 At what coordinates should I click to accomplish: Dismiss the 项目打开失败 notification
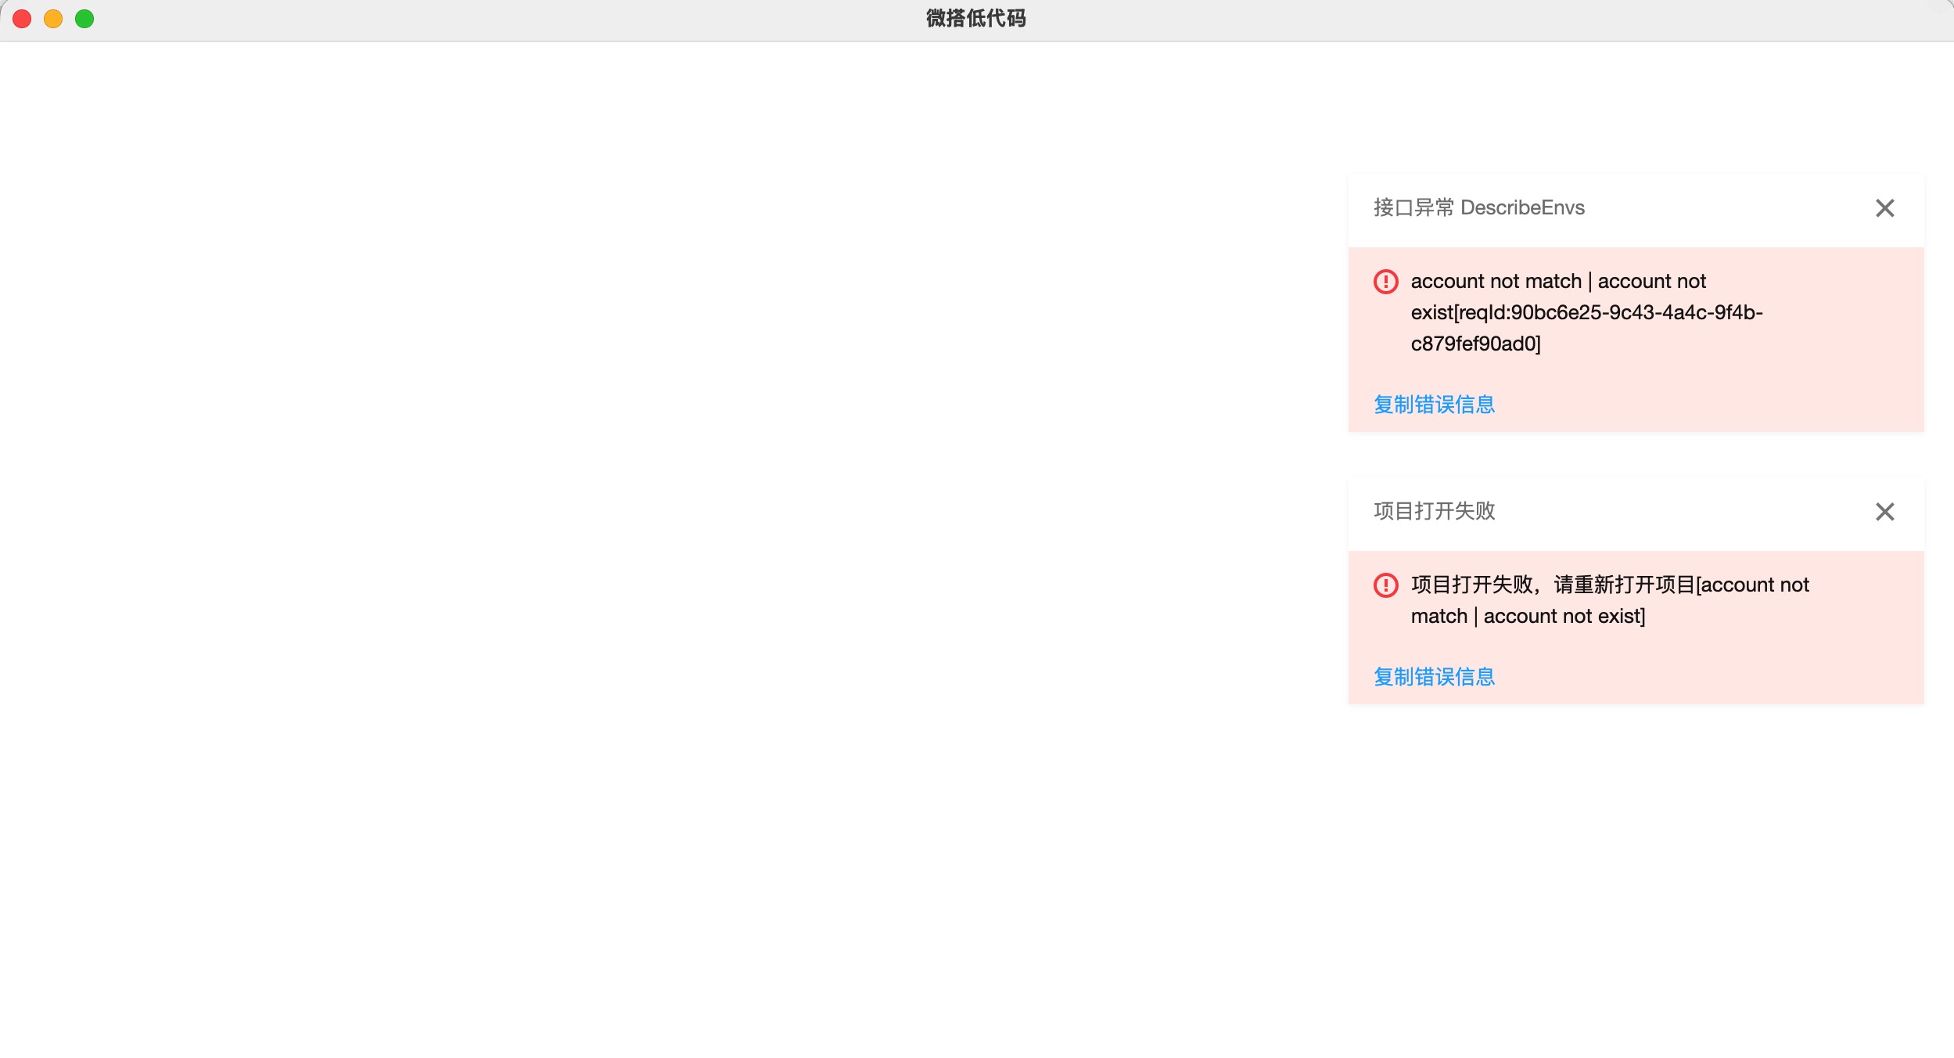point(1884,512)
